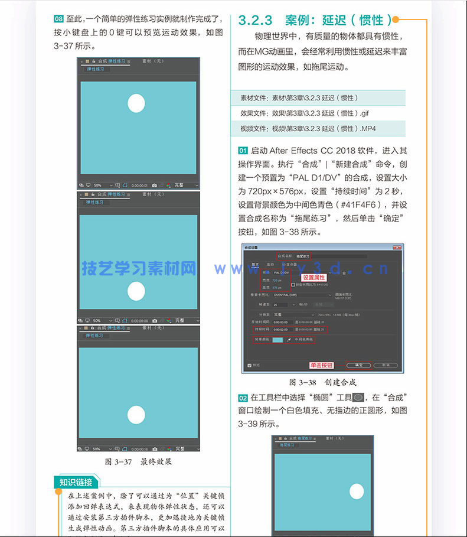Image resolution: width=467 pixels, height=537 pixels.
Task: Click the monitor icon in the 0:00:00:01 viewer
Action: pyautogui.click(x=89, y=185)
